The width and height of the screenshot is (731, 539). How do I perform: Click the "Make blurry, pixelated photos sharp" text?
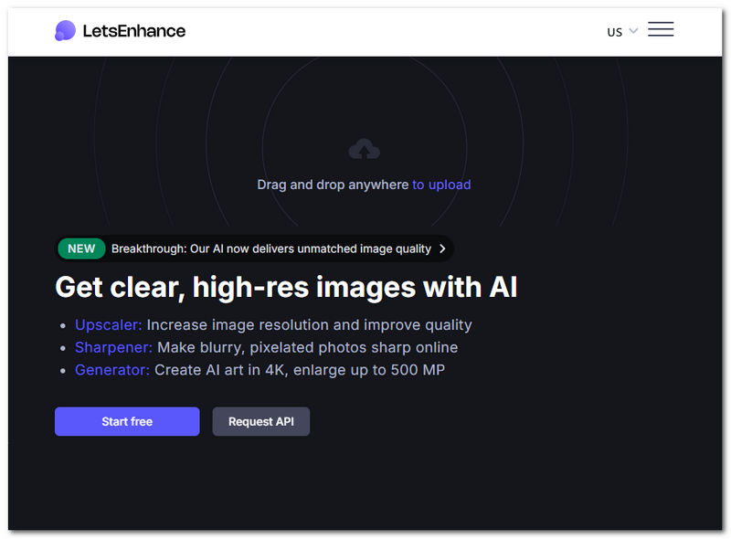[x=307, y=347]
